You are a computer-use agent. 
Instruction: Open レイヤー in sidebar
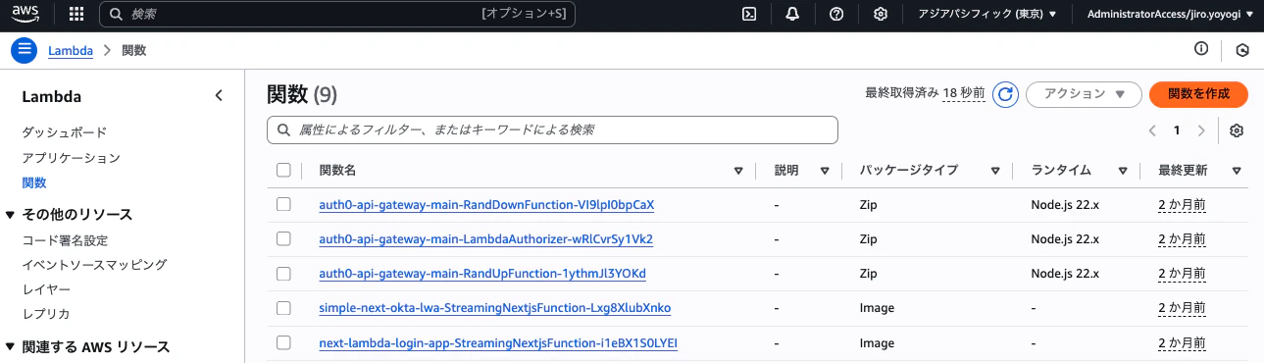pos(46,289)
